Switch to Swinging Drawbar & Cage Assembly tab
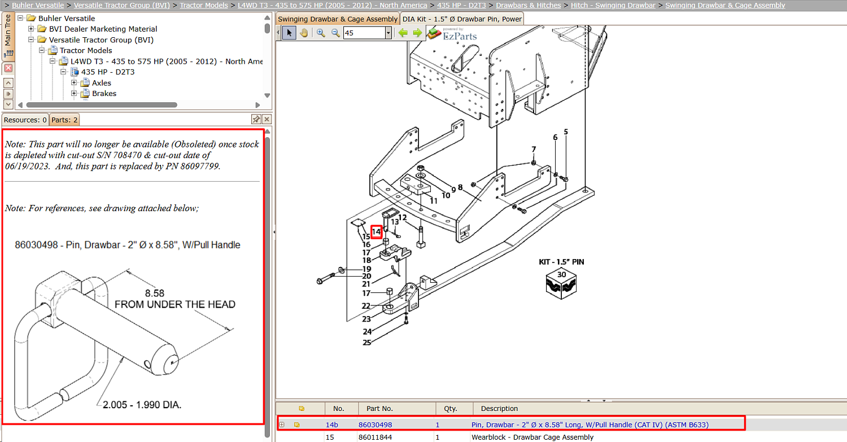This screenshot has width=847, height=442. (338, 19)
